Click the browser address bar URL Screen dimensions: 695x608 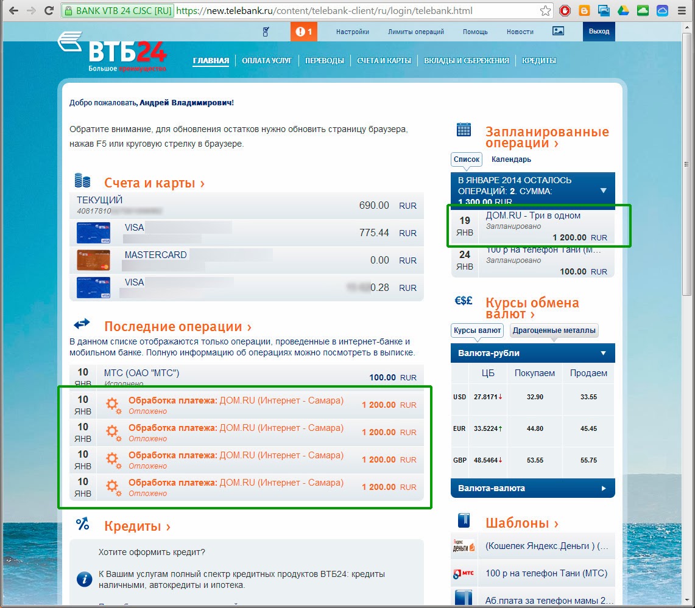click(x=325, y=10)
